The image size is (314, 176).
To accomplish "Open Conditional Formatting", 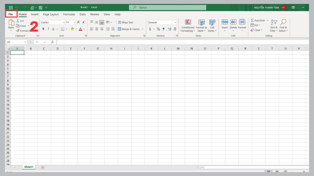I will click(x=188, y=26).
